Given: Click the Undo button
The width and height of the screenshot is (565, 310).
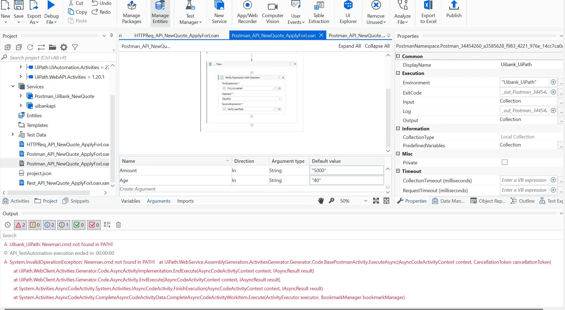Looking at the screenshot, I should coord(102,3).
